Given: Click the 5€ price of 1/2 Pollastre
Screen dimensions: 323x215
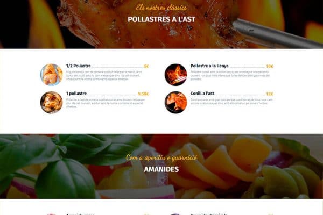Looking at the screenshot, I should click(146, 66).
